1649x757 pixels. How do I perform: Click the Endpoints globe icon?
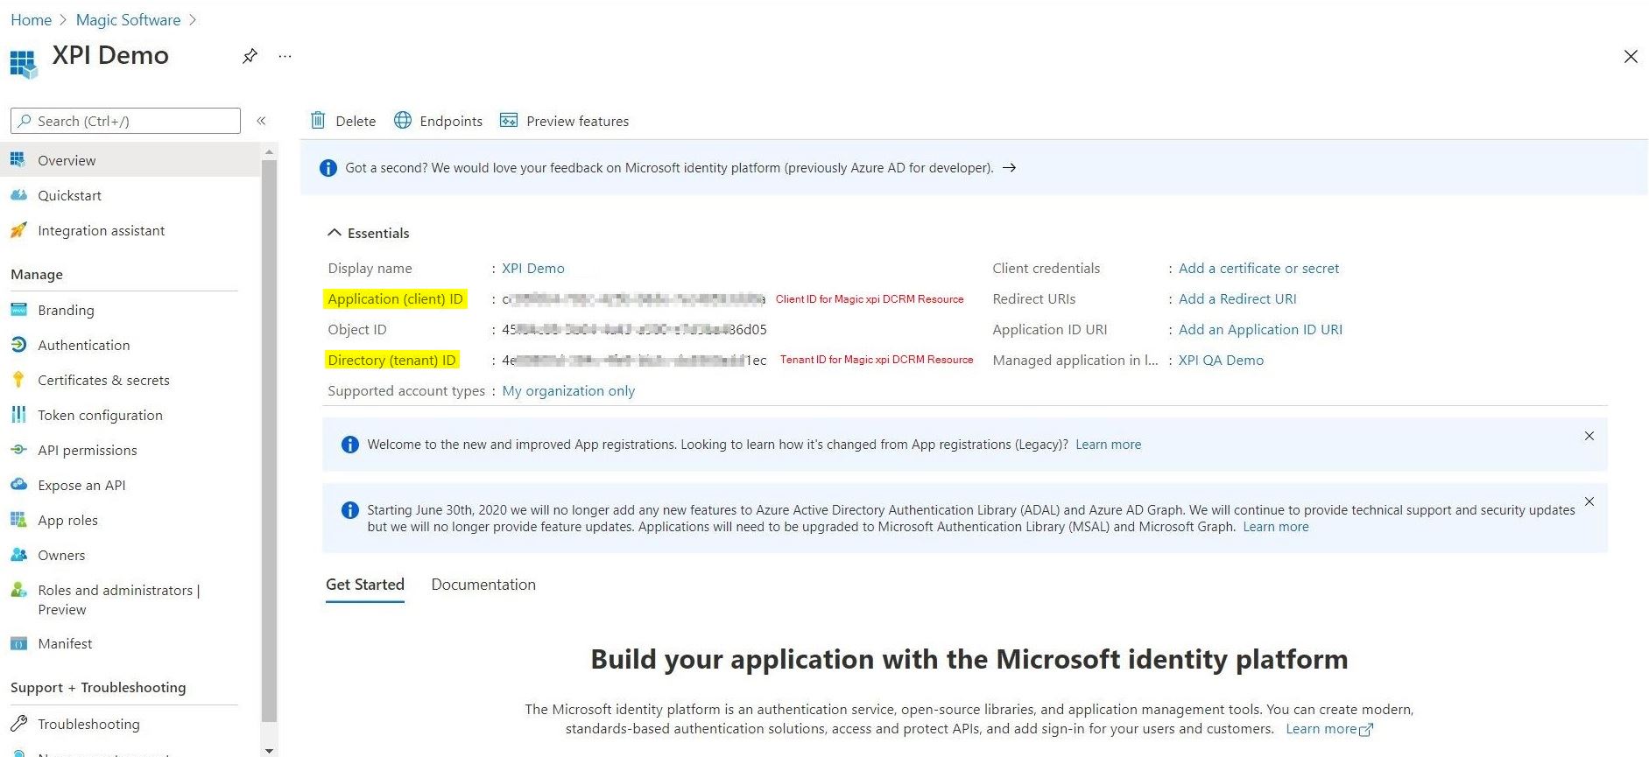click(x=403, y=120)
